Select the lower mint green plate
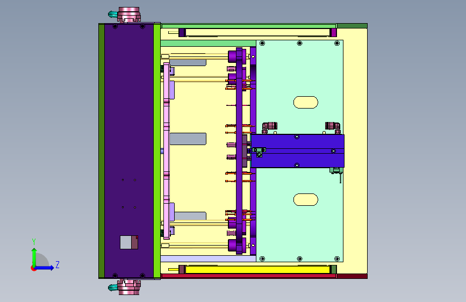The width and height of the screenshot is (466, 302). (299, 214)
